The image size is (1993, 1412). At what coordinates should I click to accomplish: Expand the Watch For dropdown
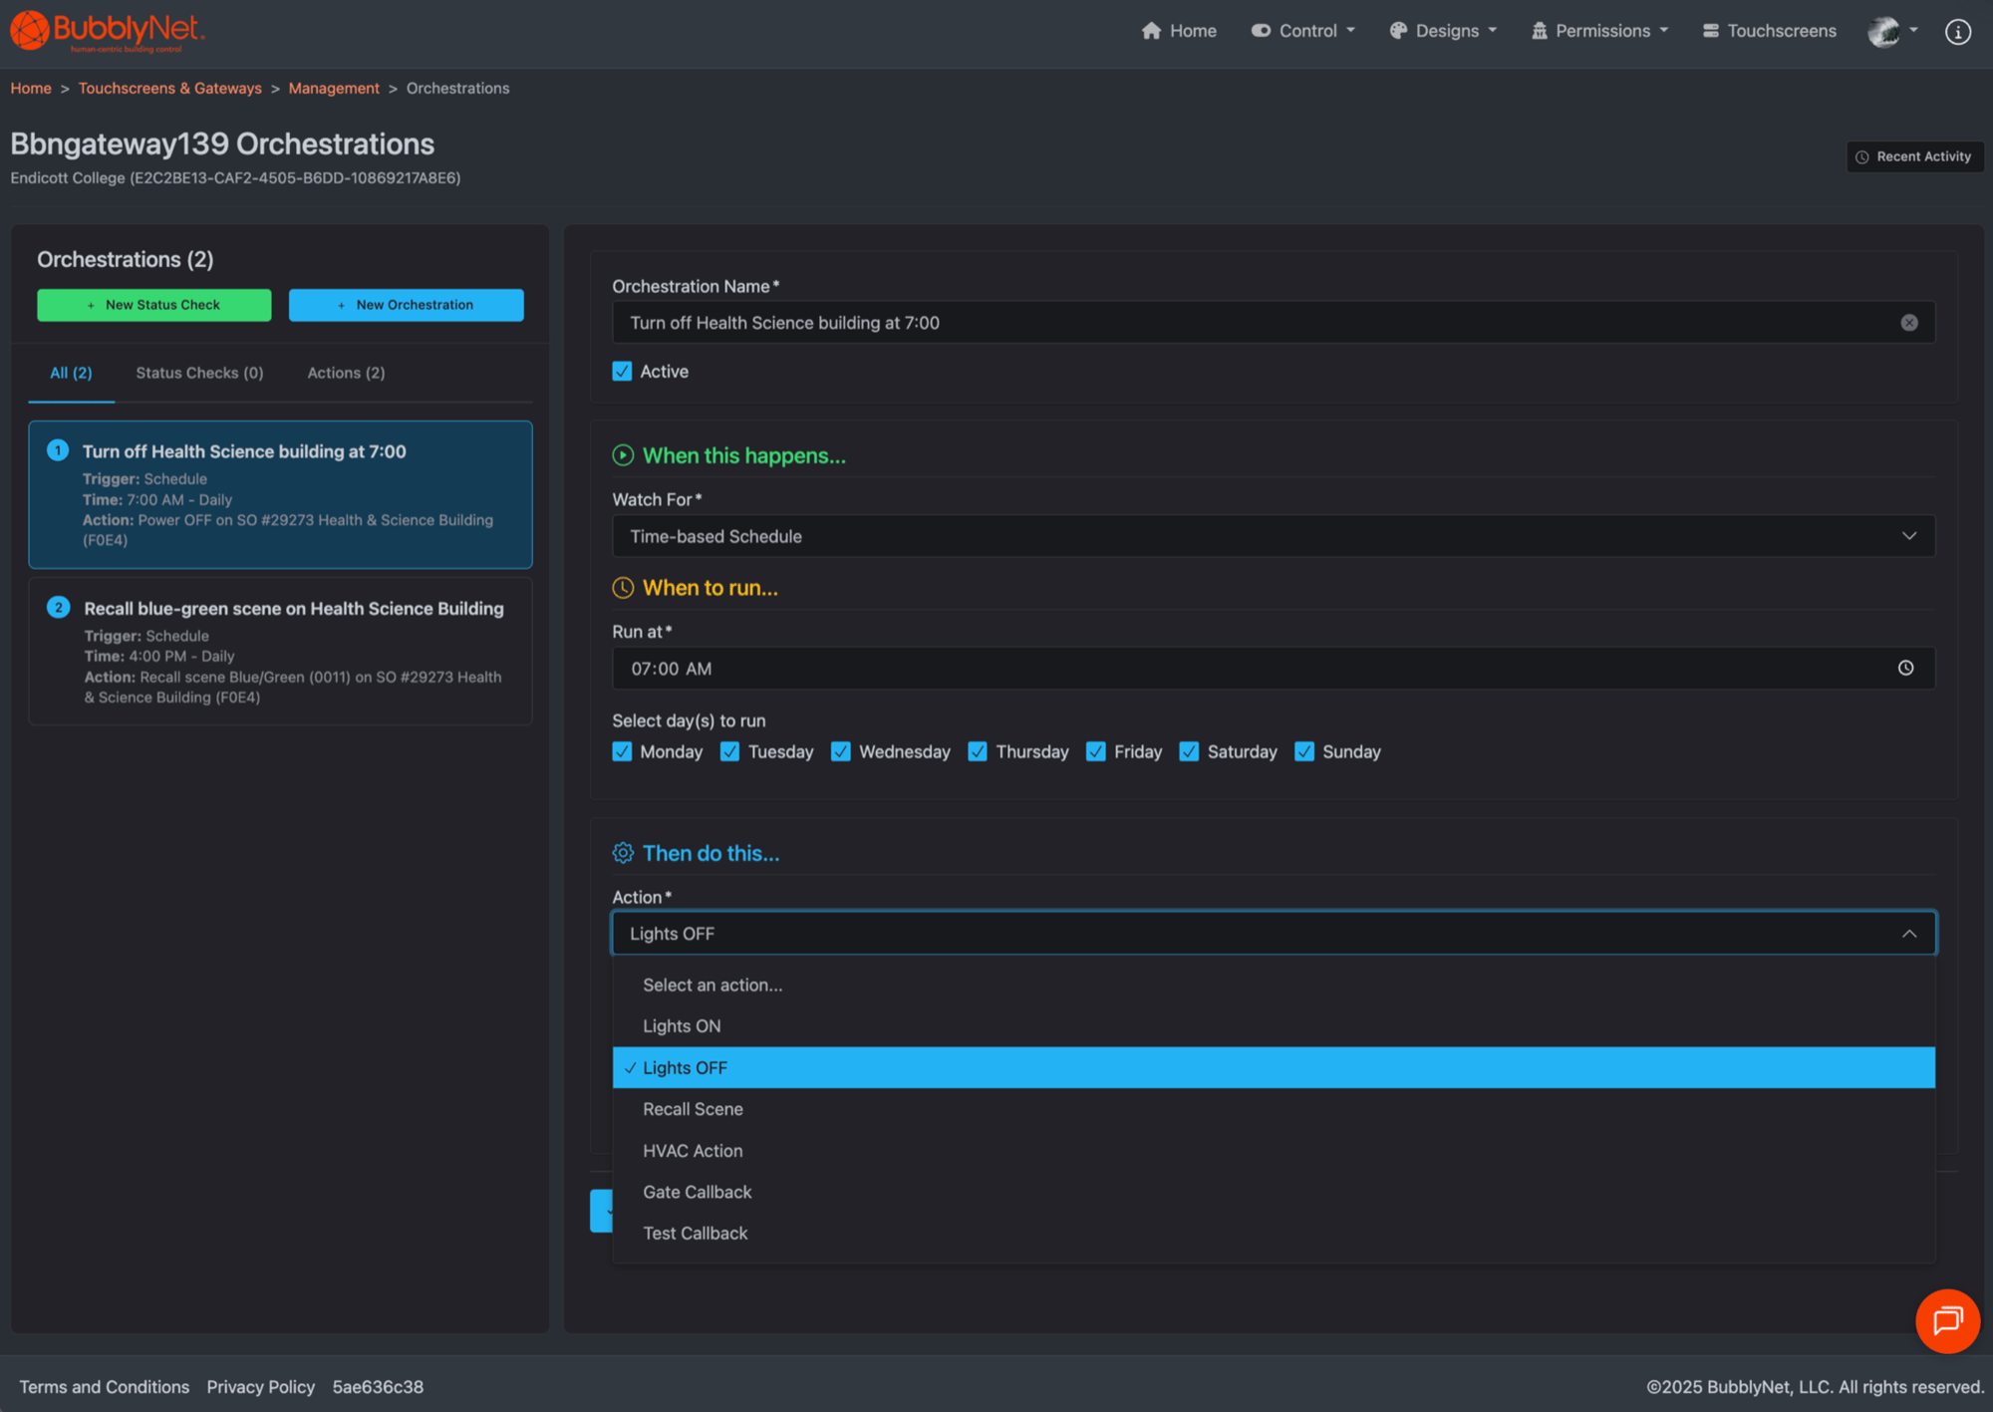point(1273,536)
